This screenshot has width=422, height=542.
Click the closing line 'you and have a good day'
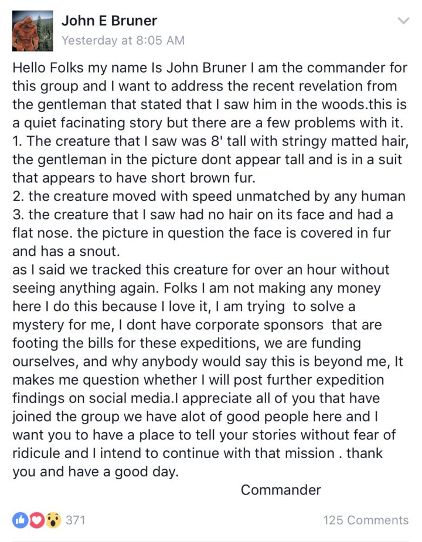tap(96, 472)
